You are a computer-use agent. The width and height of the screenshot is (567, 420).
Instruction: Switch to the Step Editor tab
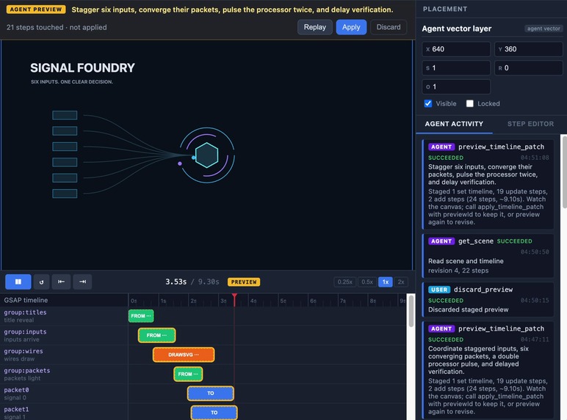click(530, 124)
